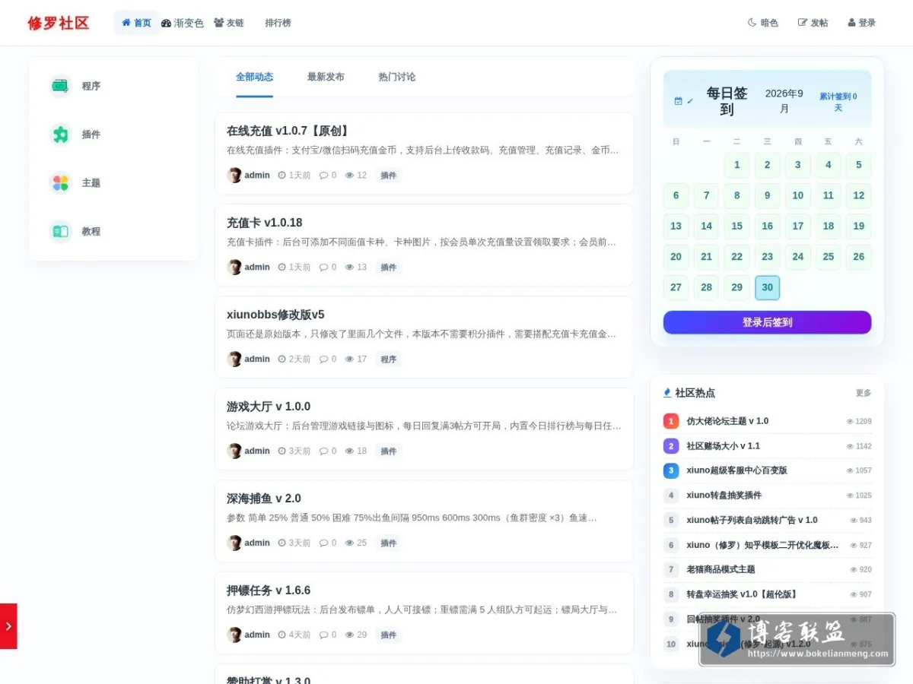Click admin avatar on 充值卡 post
Image resolution: width=913 pixels, height=684 pixels.
[234, 268]
